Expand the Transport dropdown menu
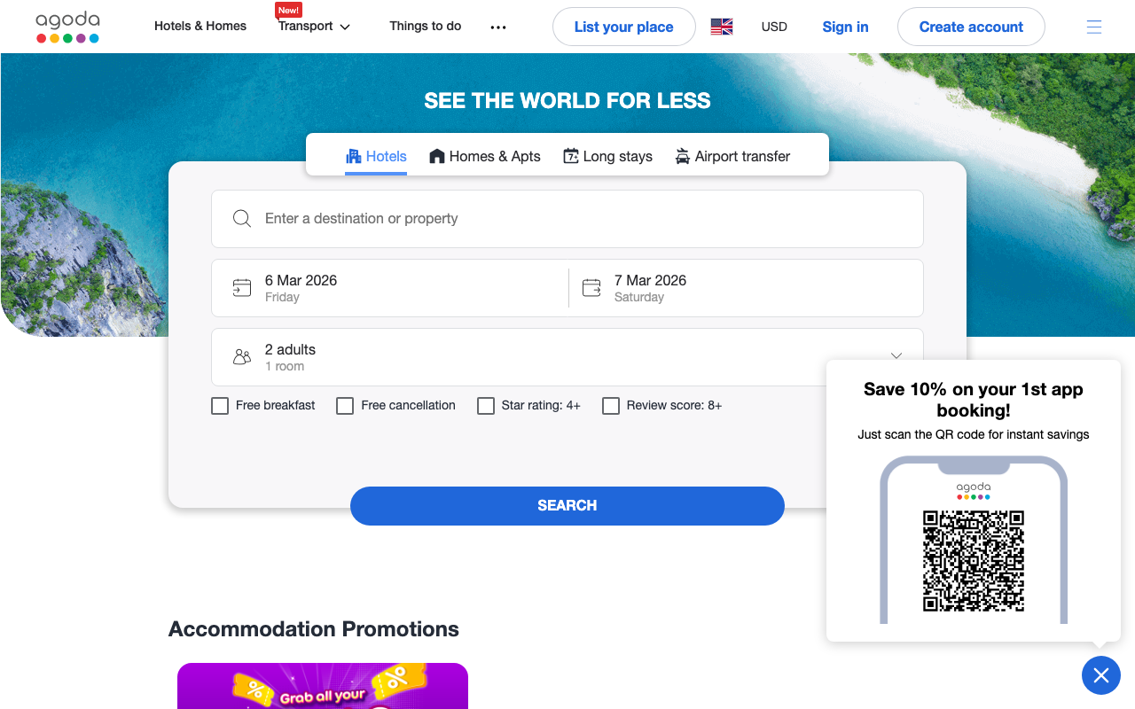Screen dimensions: 1135x709 (315, 27)
